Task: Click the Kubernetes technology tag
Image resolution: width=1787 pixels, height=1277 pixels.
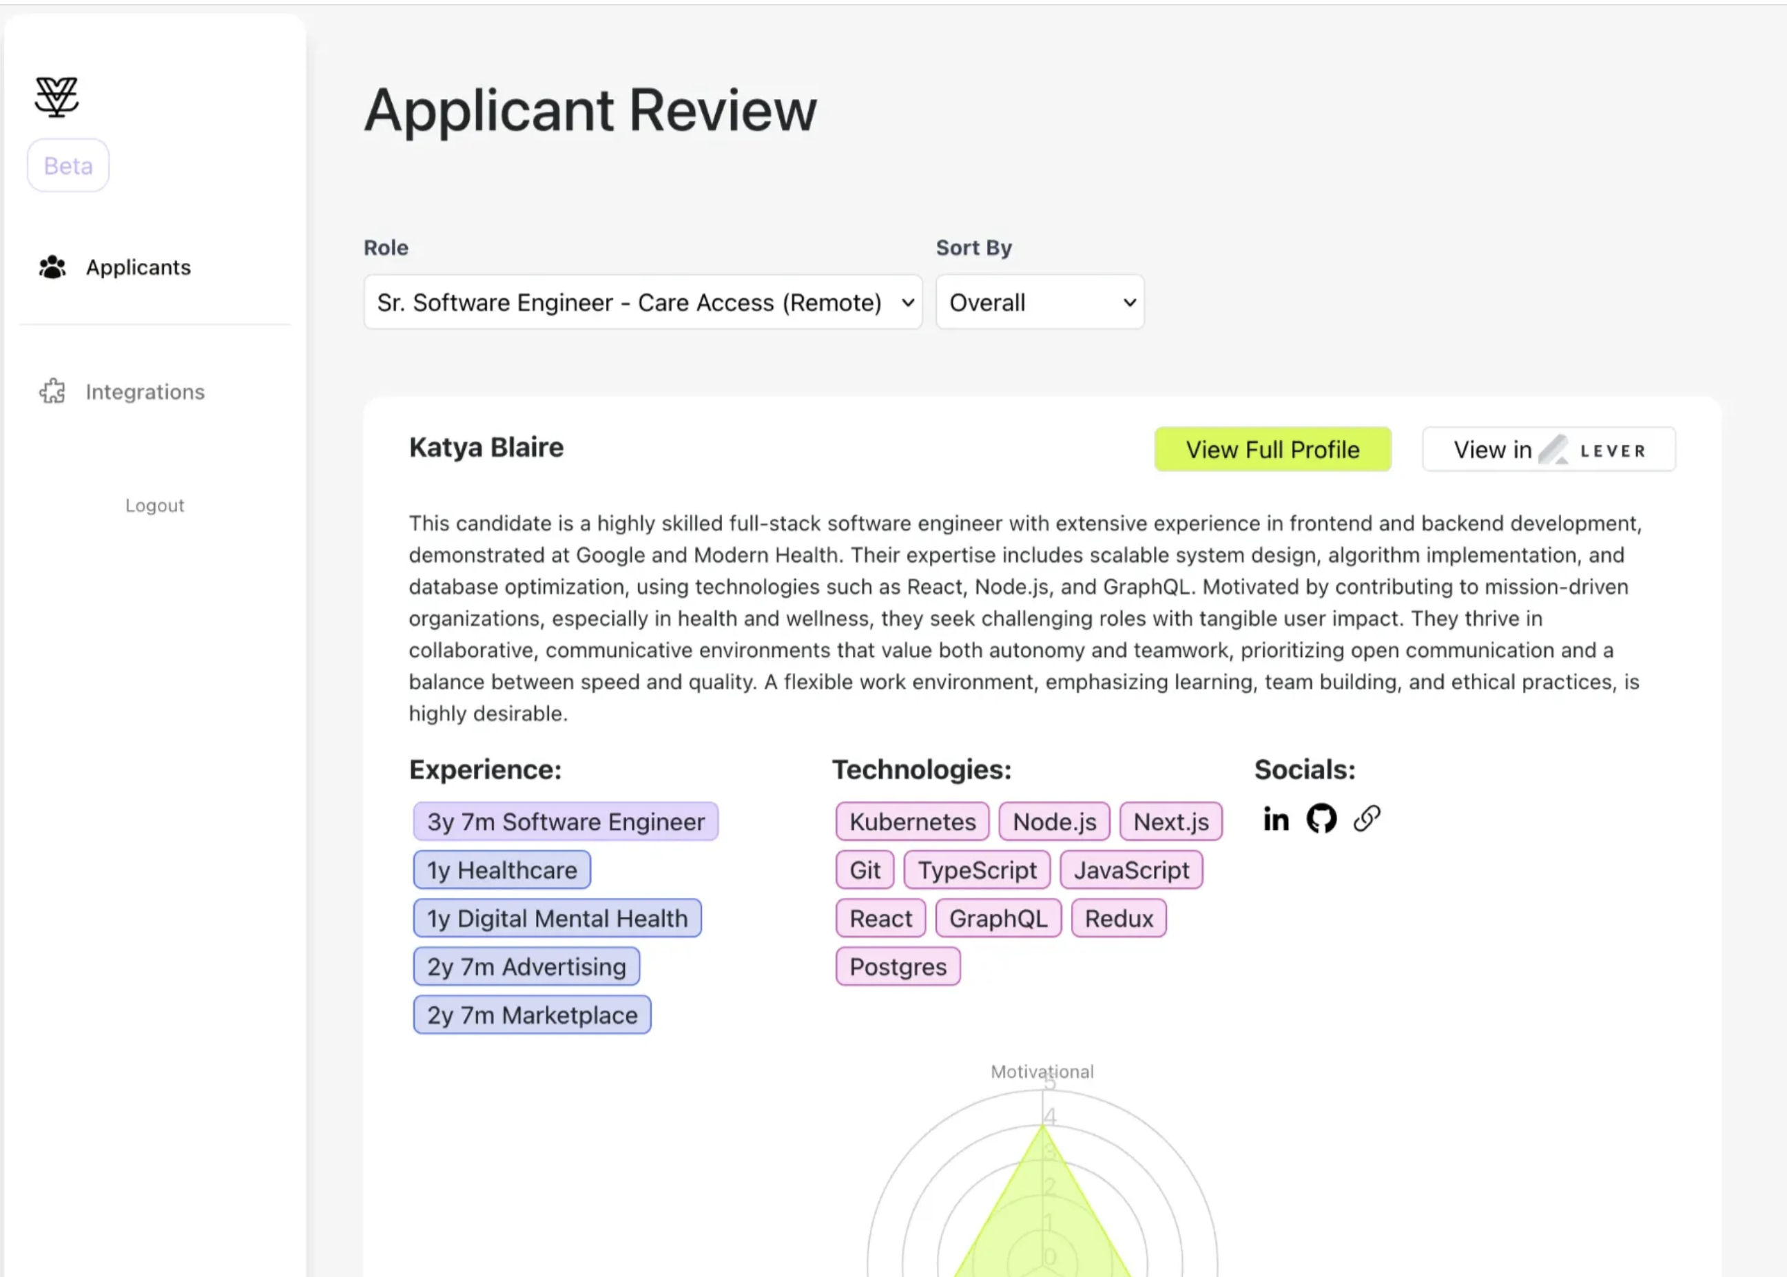Action: (912, 822)
